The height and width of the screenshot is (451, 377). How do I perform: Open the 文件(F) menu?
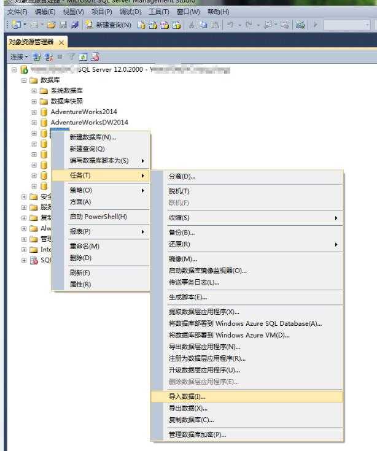point(17,12)
